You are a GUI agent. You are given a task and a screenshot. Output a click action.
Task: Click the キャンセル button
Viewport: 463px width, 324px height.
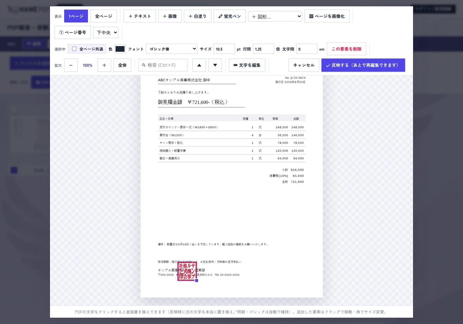[x=304, y=65]
